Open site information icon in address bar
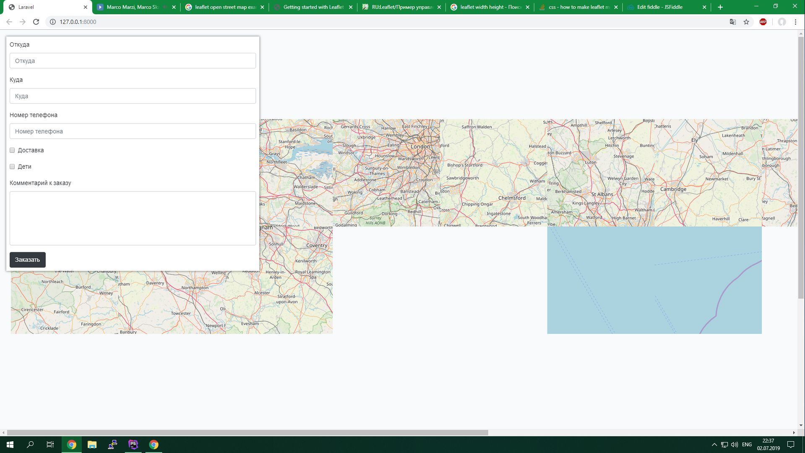This screenshot has width=805, height=453. point(53,22)
